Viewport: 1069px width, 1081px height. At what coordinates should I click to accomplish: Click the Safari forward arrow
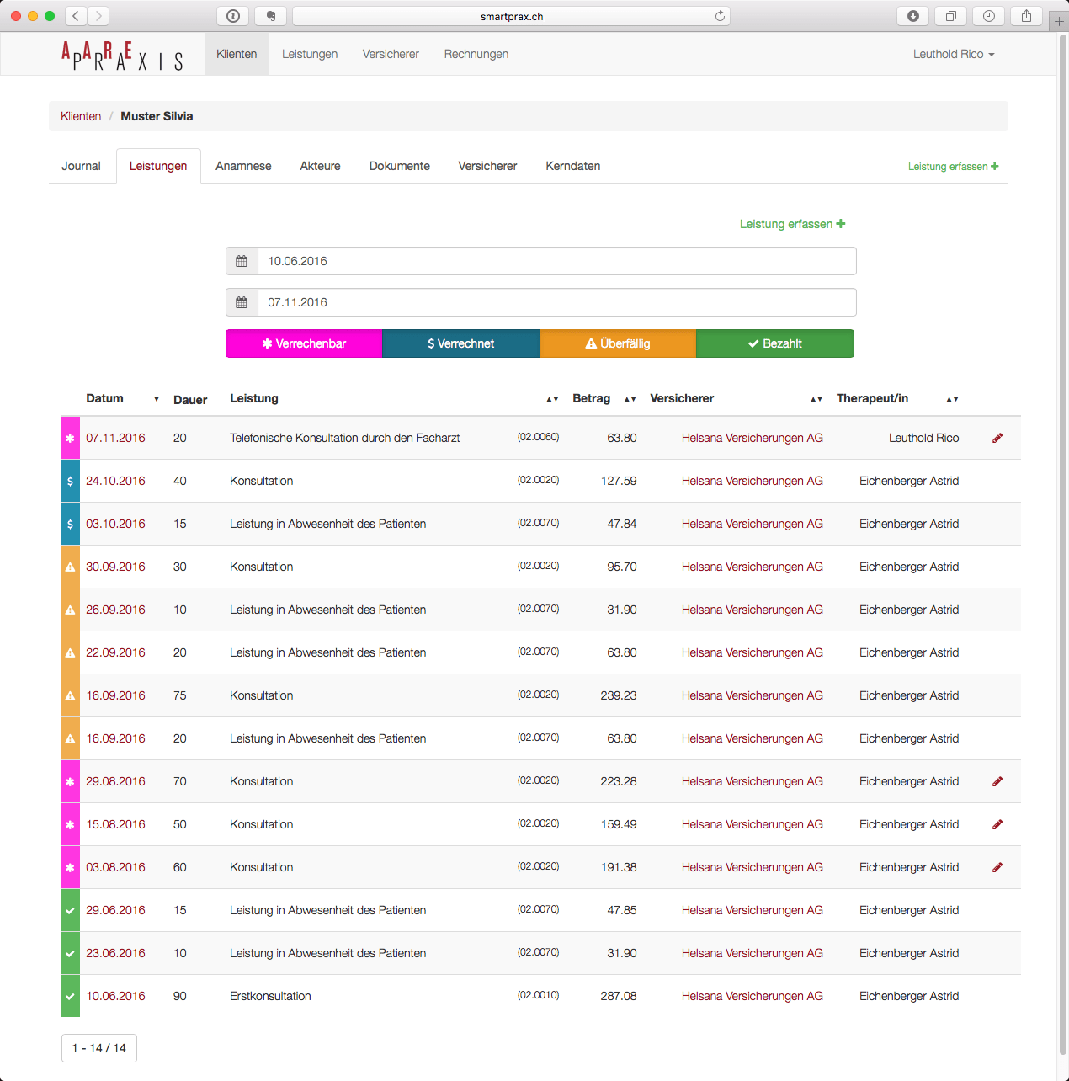tap(98, 16)
